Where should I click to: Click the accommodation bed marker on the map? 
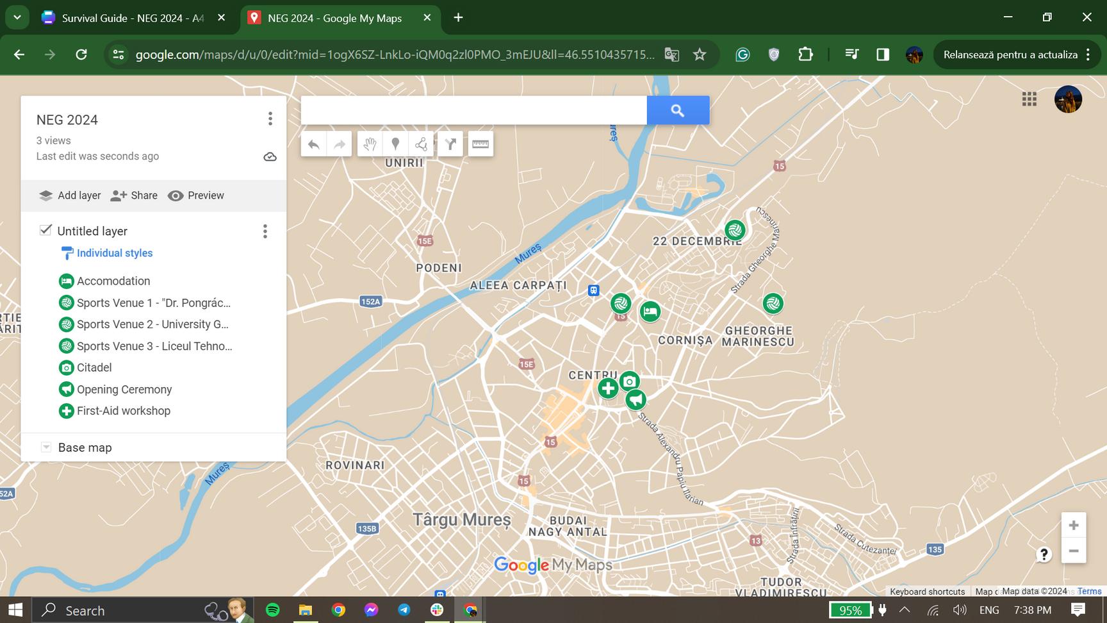click(650, 312)
